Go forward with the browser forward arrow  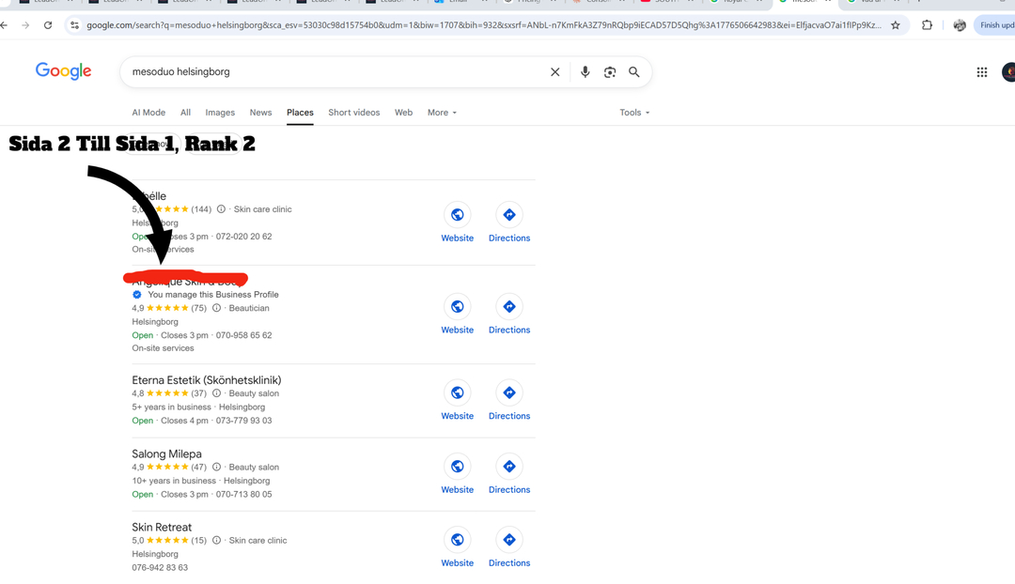[25, 25]
